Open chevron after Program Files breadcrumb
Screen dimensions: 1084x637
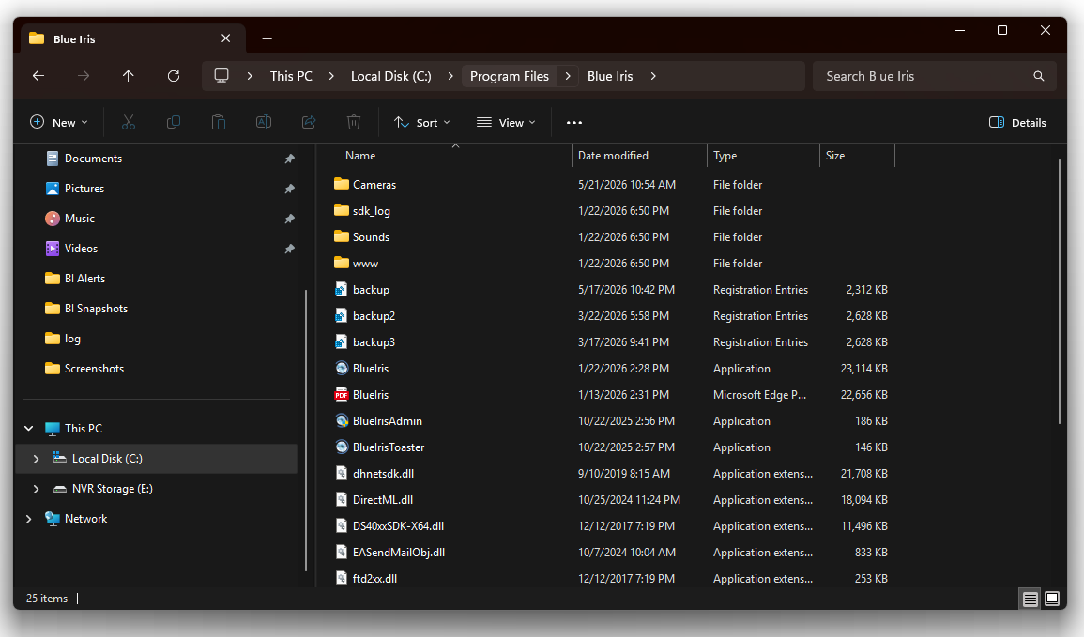[x=568, y=76]
